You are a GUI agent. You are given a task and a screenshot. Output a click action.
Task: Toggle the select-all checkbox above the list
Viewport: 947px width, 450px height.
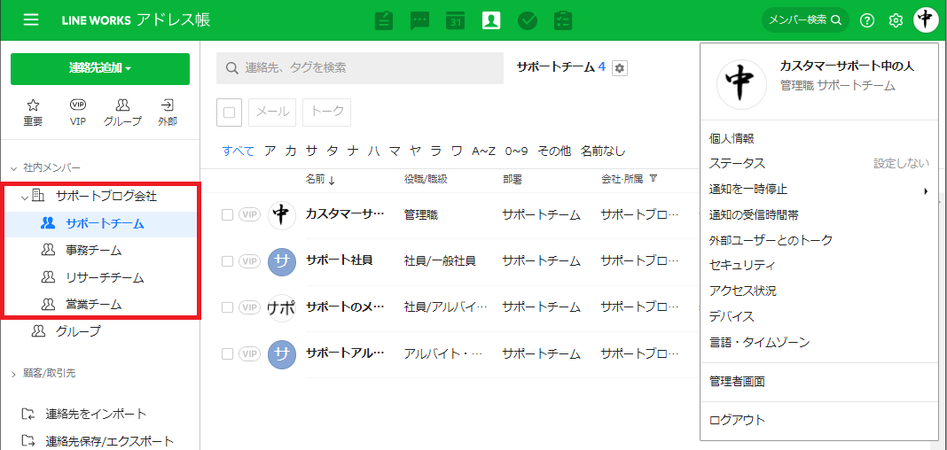pos(229,112)
